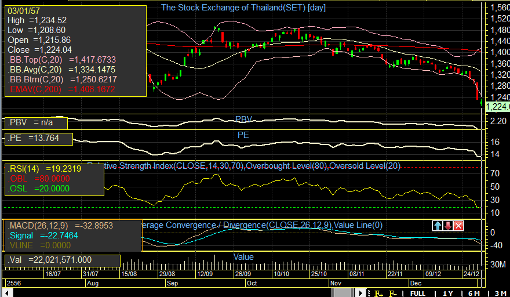Click the scrollbar left arrow
The width and height of the screenshot is (510, 297).
[7, 293]
